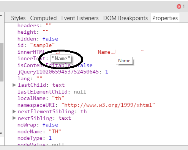Click the namespaceURI xhtml URL value
The image size is (188, 150).
[x=108, y=105]
